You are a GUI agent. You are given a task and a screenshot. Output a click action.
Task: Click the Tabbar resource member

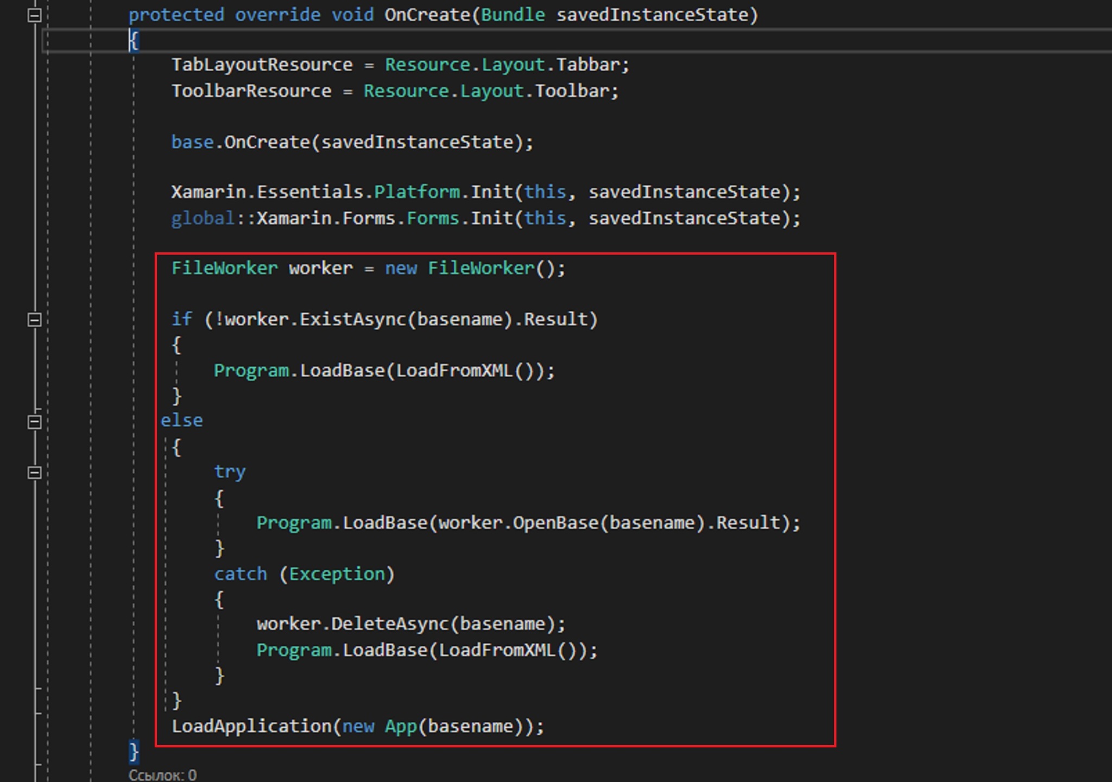pyautogui.click(x=587, y=65)
